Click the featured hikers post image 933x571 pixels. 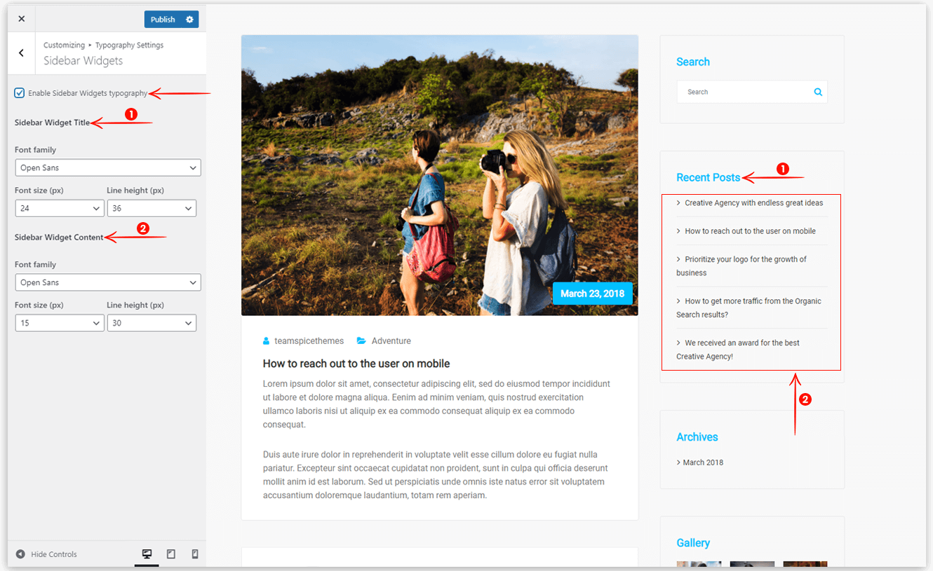point(440,175)
